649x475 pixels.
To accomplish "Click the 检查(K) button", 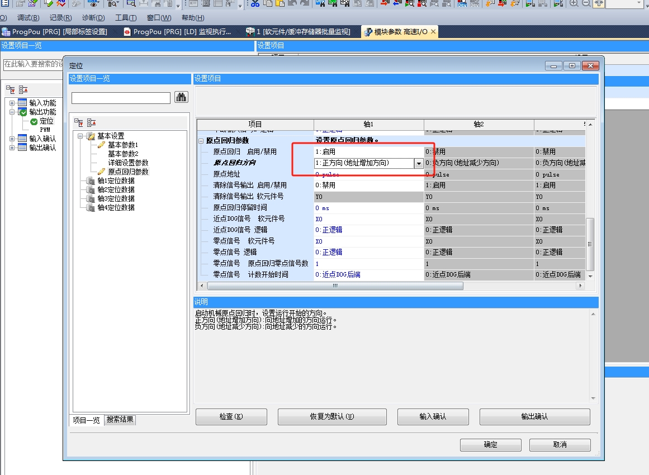I will (231, 416).
